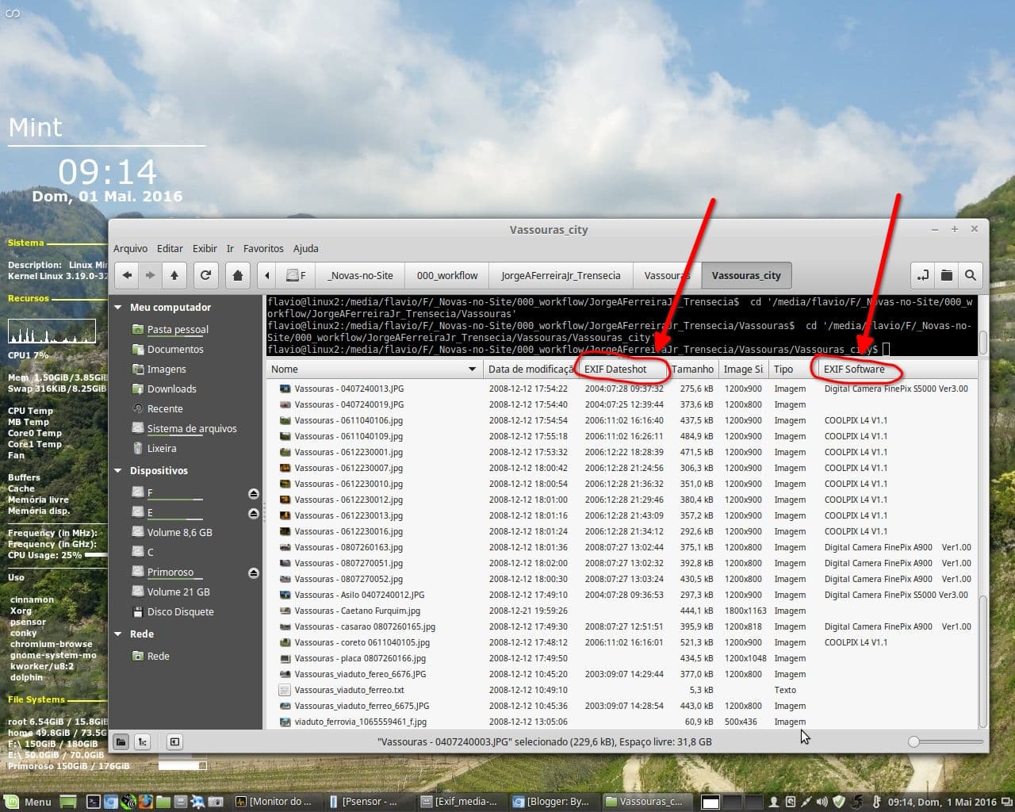Eject the Primoroso device
Screen dimensions: 1015x812
(x=254, y=573)
